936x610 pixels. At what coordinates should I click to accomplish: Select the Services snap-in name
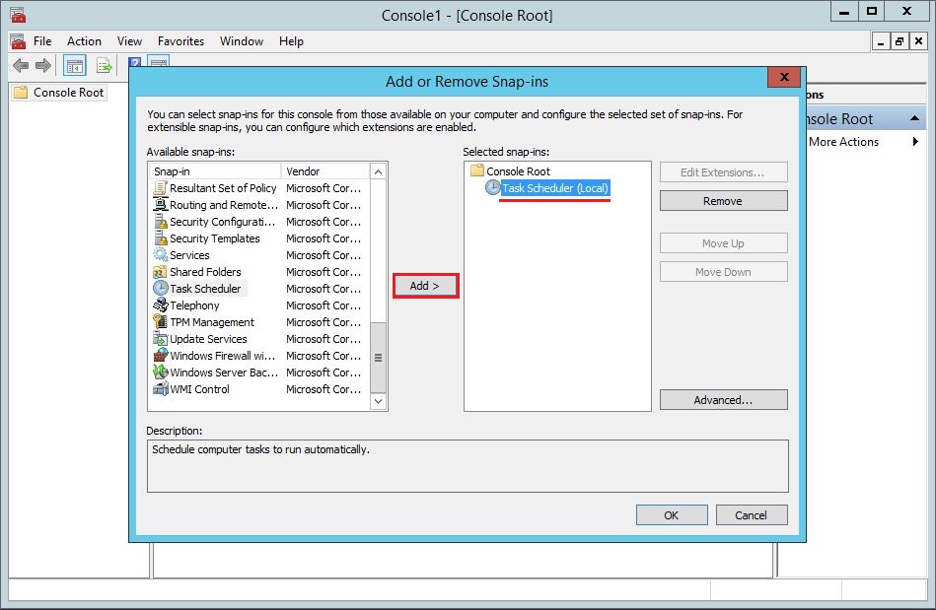189,255
